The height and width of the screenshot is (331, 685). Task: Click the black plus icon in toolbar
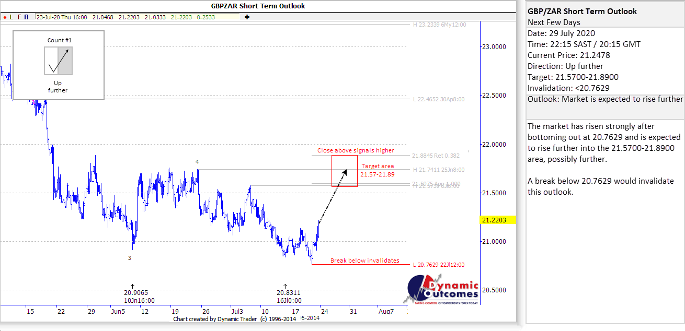(247, 17)
